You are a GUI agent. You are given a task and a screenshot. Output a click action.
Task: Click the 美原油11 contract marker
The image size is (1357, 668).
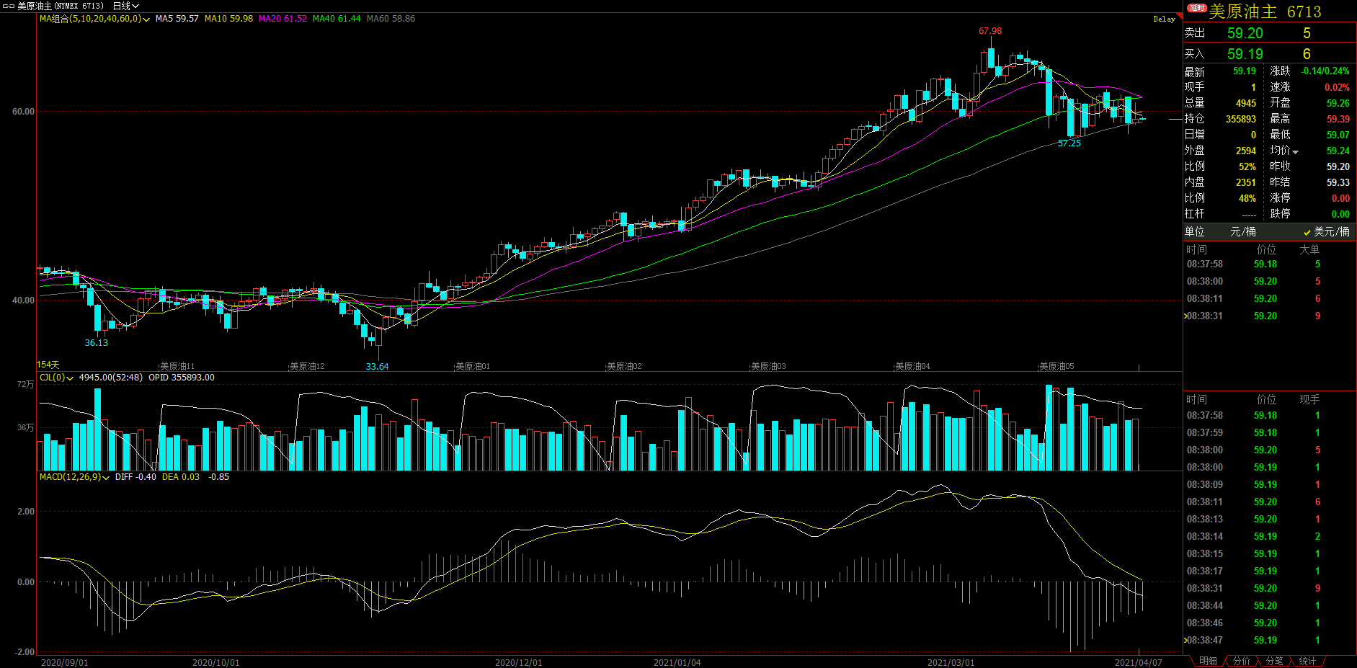[x=177, y=367]
